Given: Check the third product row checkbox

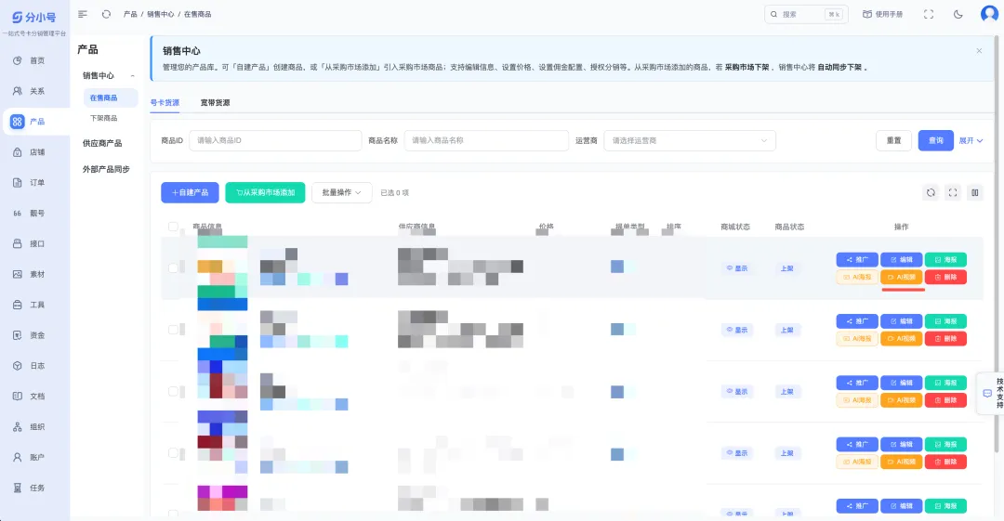Looking at the screenshot, I should pos(173,391).
